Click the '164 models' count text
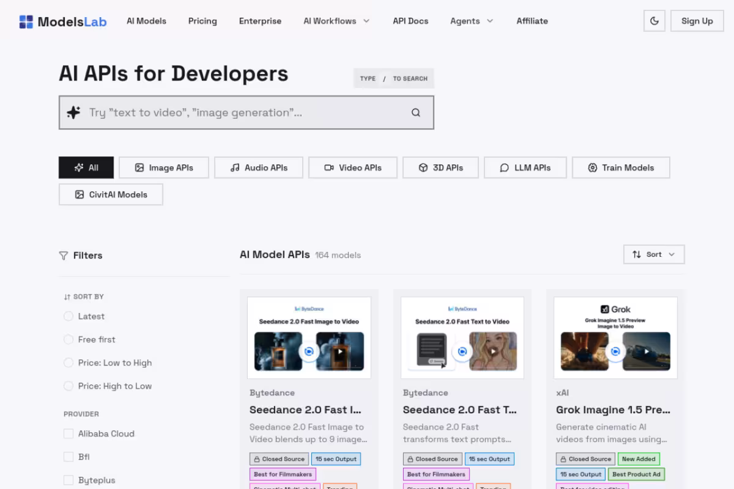The image size is (734, 489). [x=338, y=255]
